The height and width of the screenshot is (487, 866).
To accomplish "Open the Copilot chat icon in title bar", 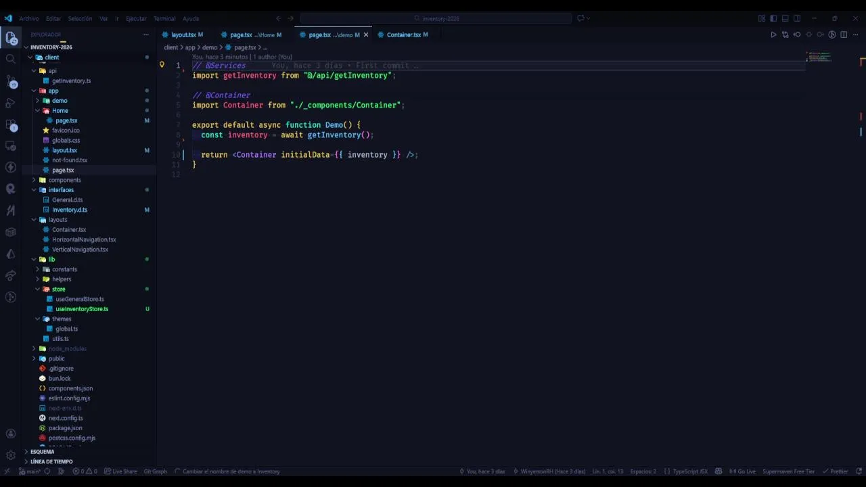I will tap(580, 18).
